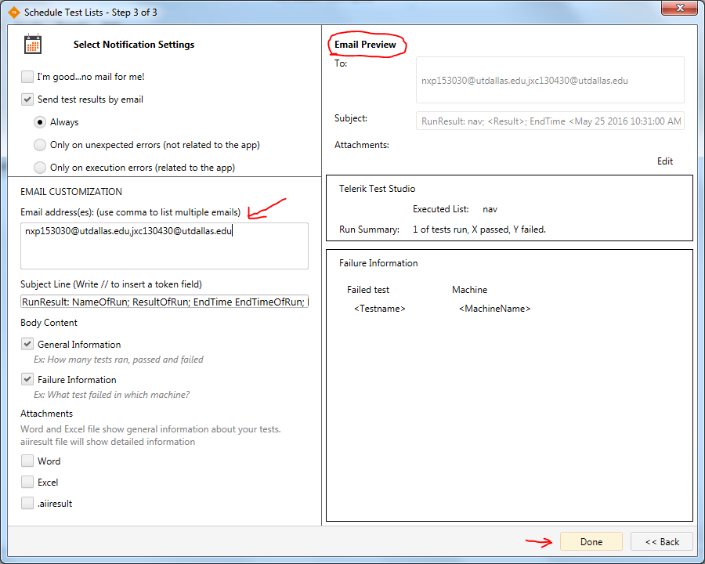Click the Subject Line token field
The image size is (705, 564).
point(164,302)
